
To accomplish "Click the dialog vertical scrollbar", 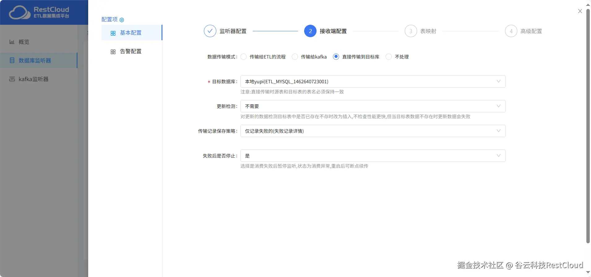I will click(x=588, y=126).
